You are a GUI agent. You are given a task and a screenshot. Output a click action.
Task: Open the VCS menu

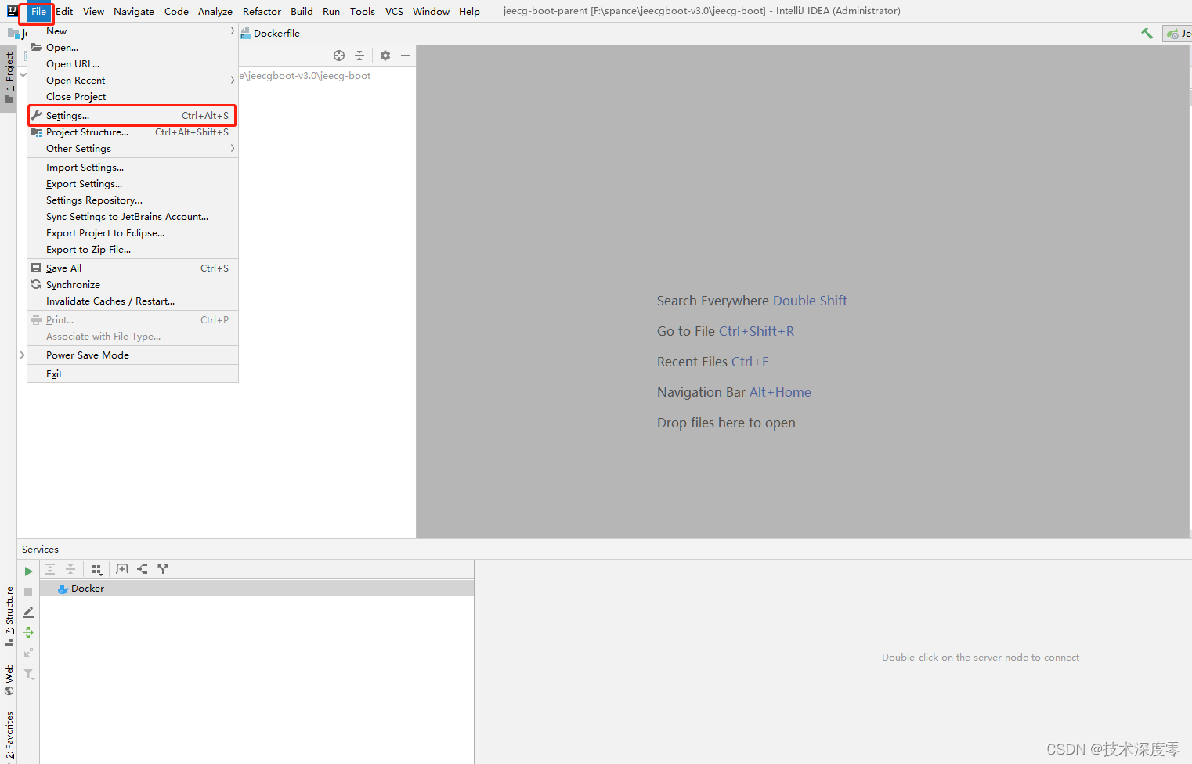[394, 12]
